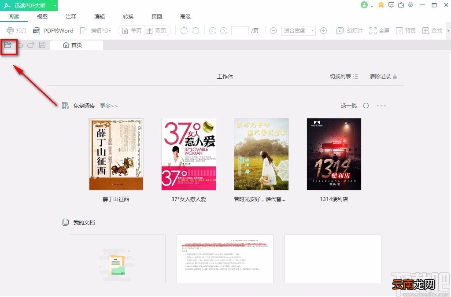451x297 pixels.
Task: Open 薛丁山征西 book cover
Action: click(116, 154)
